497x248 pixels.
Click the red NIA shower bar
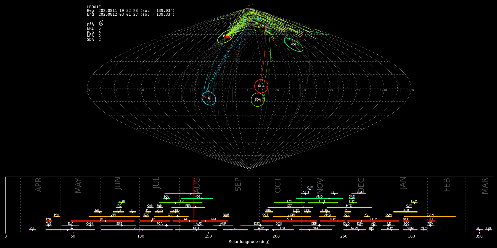coord(215,221)
